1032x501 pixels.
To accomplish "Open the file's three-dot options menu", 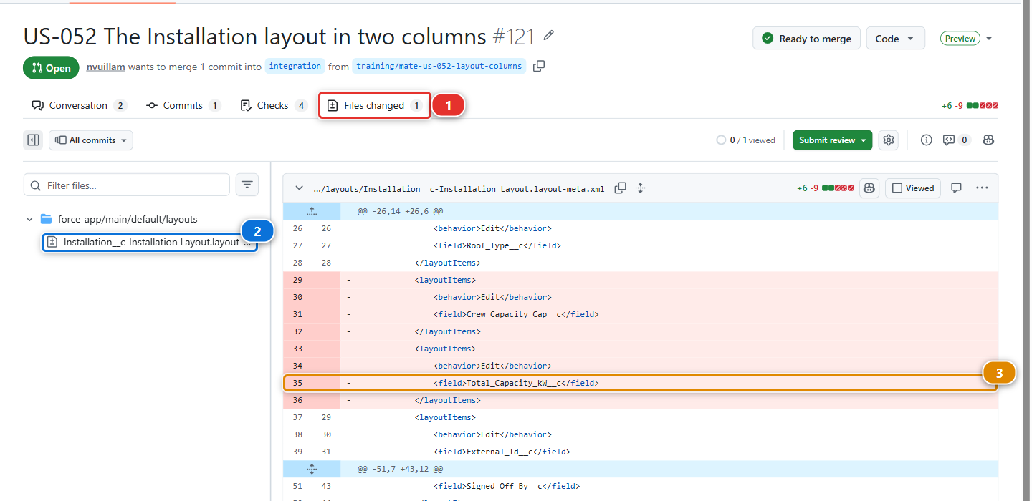I will pyautogui.click(x=982, y=188).
